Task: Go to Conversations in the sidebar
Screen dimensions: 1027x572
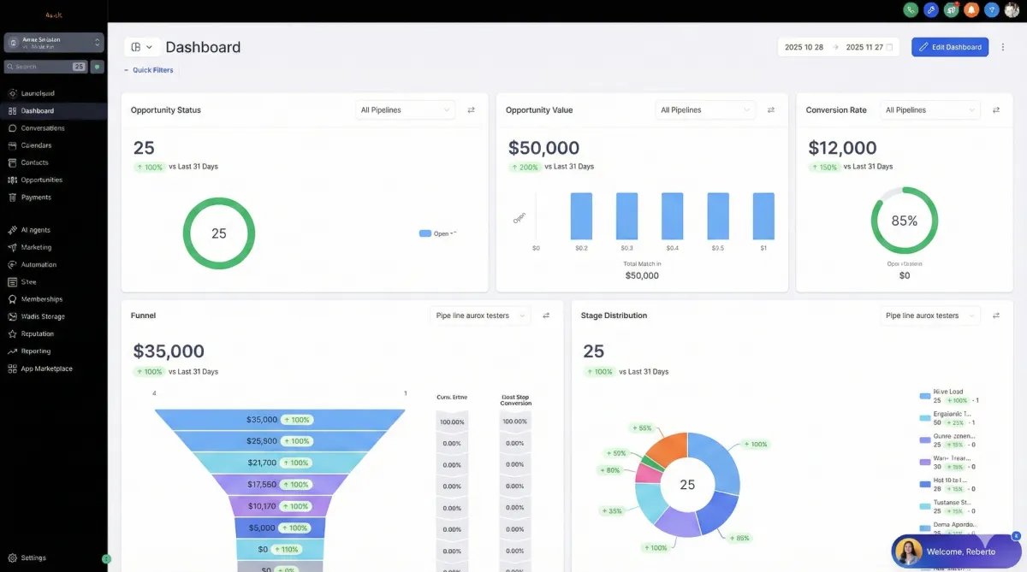Action: pos(43,128)
